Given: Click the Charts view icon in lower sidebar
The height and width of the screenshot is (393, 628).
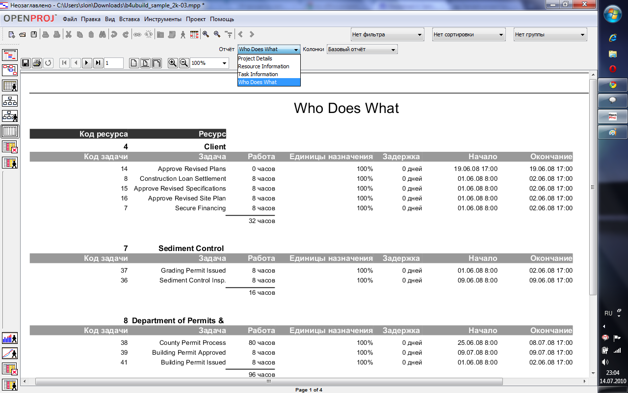Looking at the screenshot, I should coord(10,353).
